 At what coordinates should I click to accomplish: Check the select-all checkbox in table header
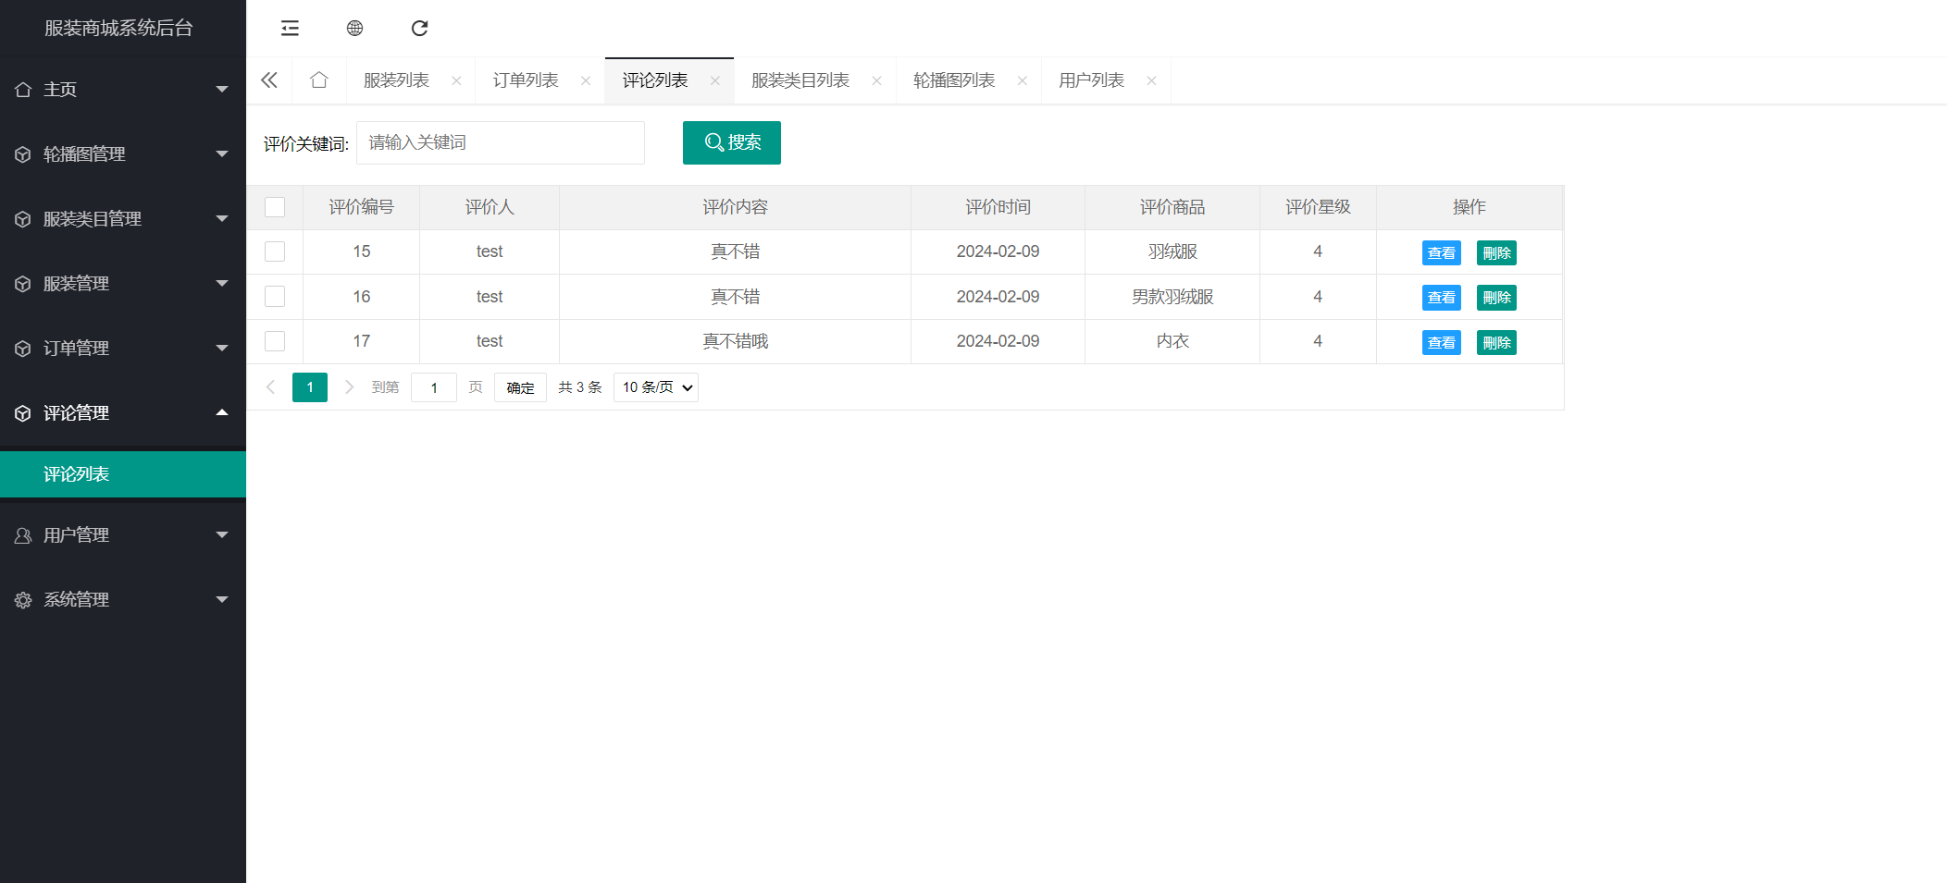pyautogui.click(x=274, y=207)
